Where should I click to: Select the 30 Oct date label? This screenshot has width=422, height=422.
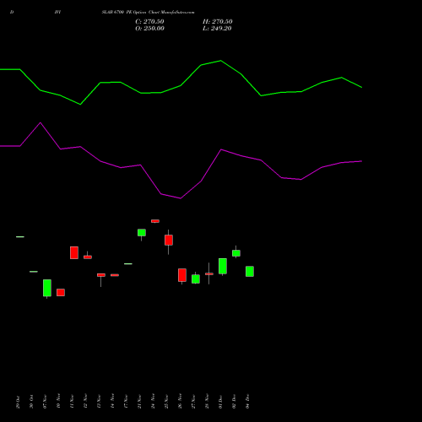click(x=31, y=402)
